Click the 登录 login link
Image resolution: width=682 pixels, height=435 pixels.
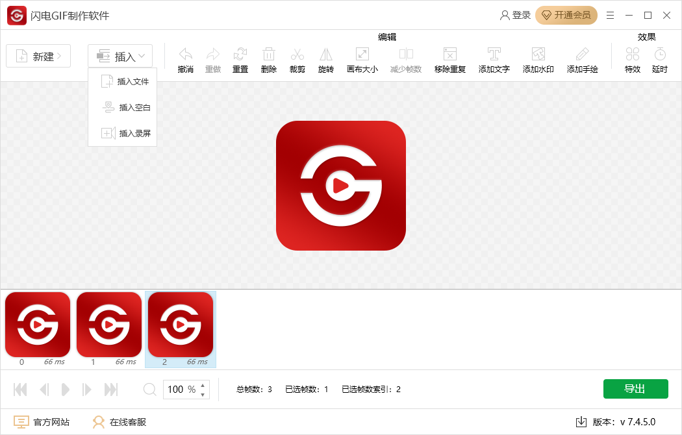516,15
